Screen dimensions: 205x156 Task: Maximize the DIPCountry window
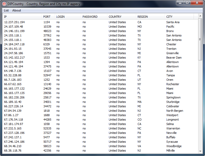pyautogui.click(x=187, y=3)
